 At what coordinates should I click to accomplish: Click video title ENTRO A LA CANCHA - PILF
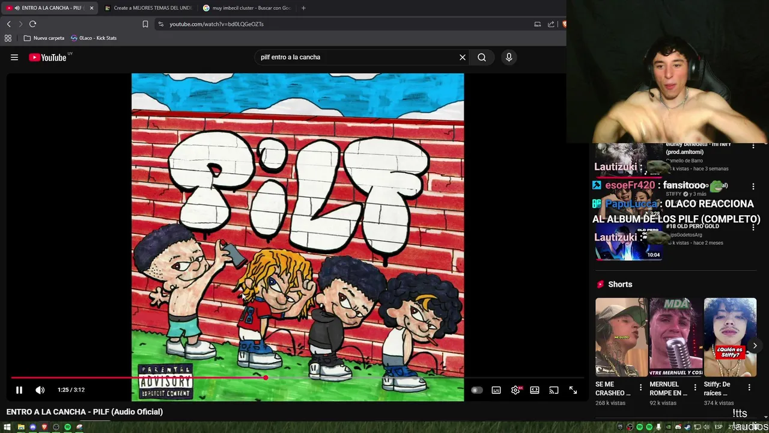85,412
